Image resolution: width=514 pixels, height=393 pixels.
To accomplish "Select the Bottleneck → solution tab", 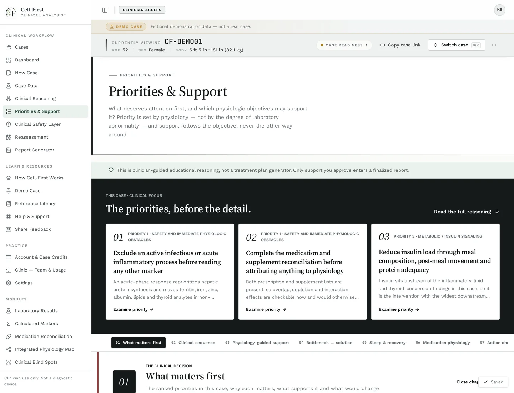I will coord(326,343).
